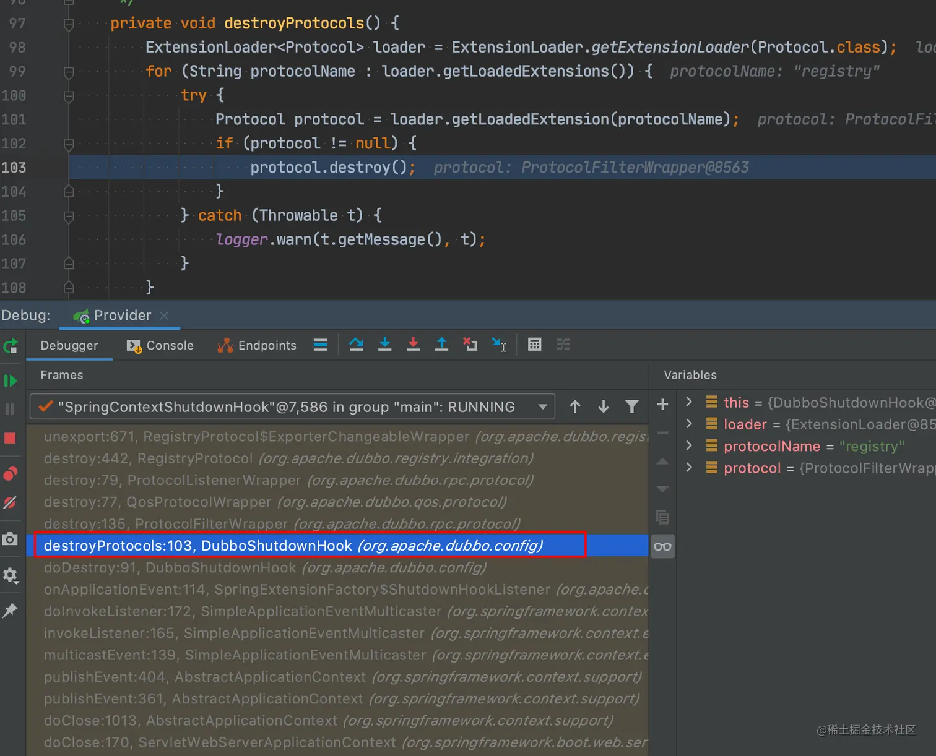
Task: Collapse destroyProtocols method at line 97
Action: point(69,24)
